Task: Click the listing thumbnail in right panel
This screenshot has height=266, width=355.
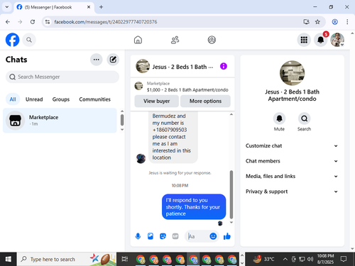Action: [x=292, y=73]
